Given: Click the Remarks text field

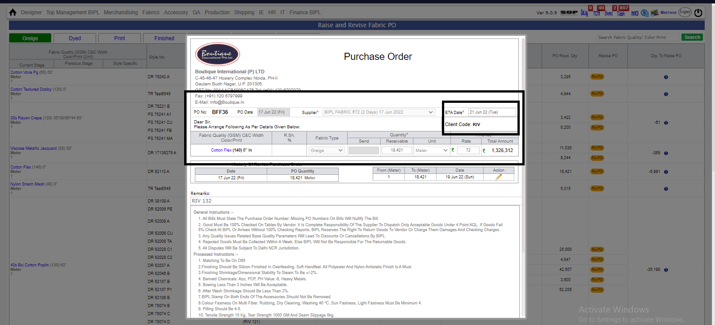Looking at the screenshot, I should tap(356, 201).
